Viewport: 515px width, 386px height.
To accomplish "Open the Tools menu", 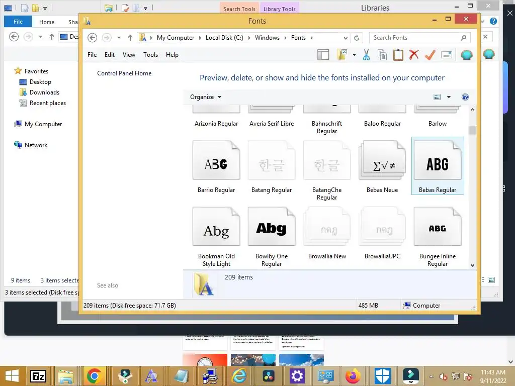I will [150, 55].
